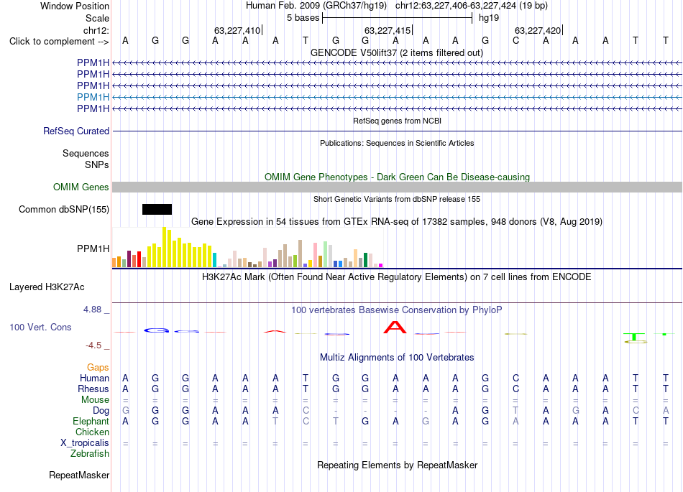
Task: Select the X_tropicalis species label
Action: (85, 443)
